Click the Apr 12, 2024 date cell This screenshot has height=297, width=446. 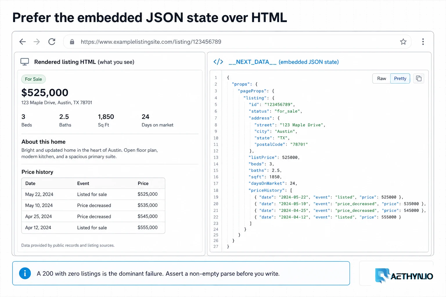[x=38, y=228]
